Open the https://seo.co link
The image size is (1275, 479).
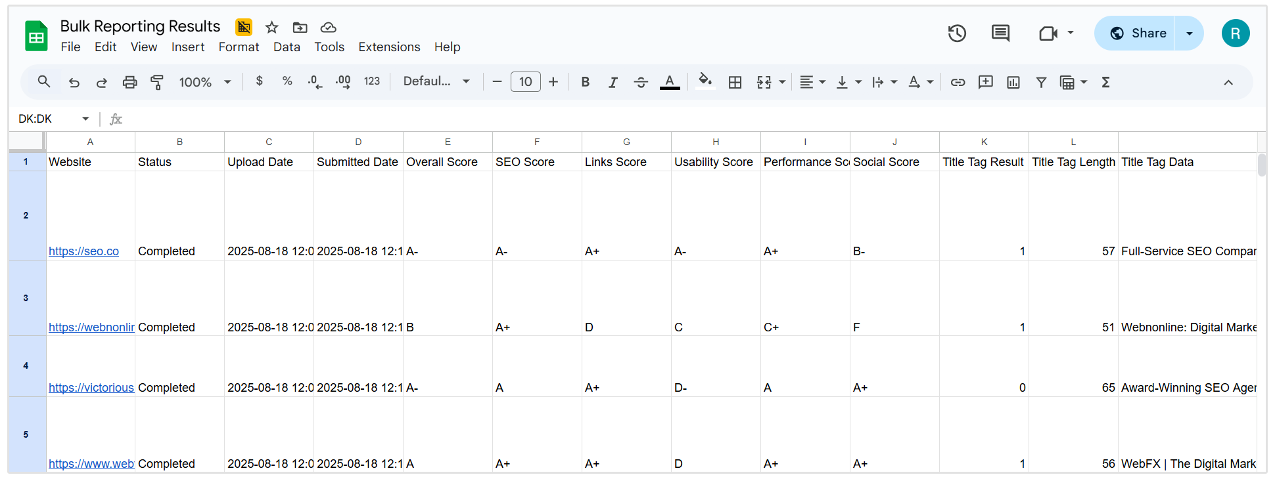click(83, 251)
